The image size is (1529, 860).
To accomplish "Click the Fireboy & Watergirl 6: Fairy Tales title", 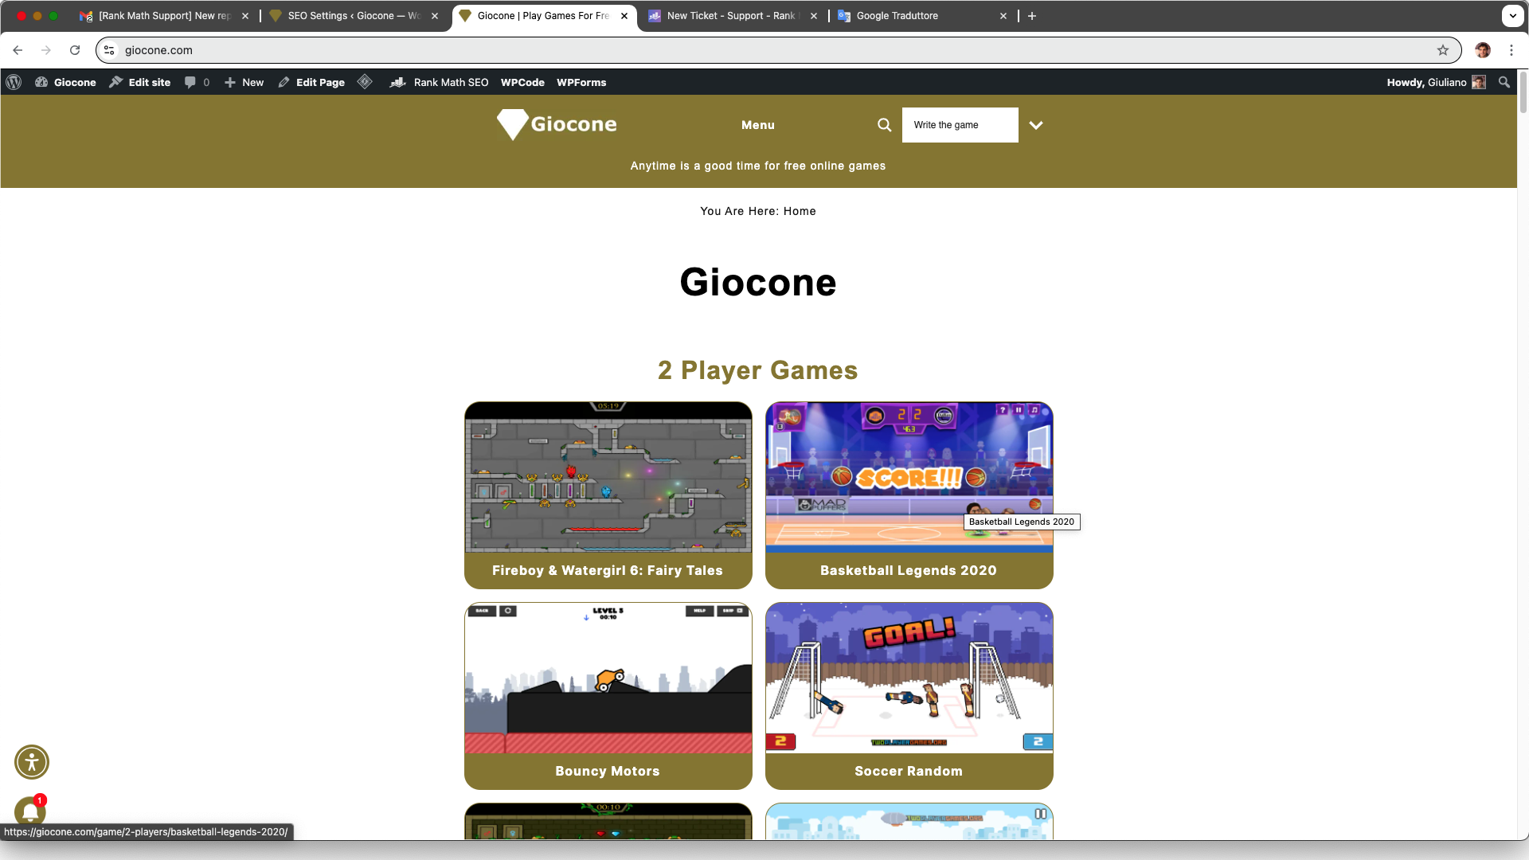I will coord(608,570).
